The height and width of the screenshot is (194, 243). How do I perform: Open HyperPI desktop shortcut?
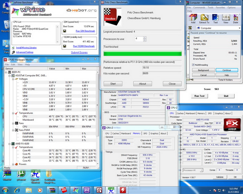coord(35,177)
